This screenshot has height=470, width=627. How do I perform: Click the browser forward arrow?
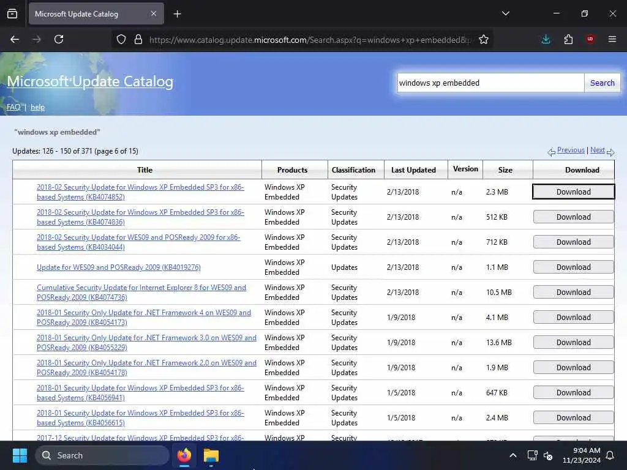[x=37, y=39]
